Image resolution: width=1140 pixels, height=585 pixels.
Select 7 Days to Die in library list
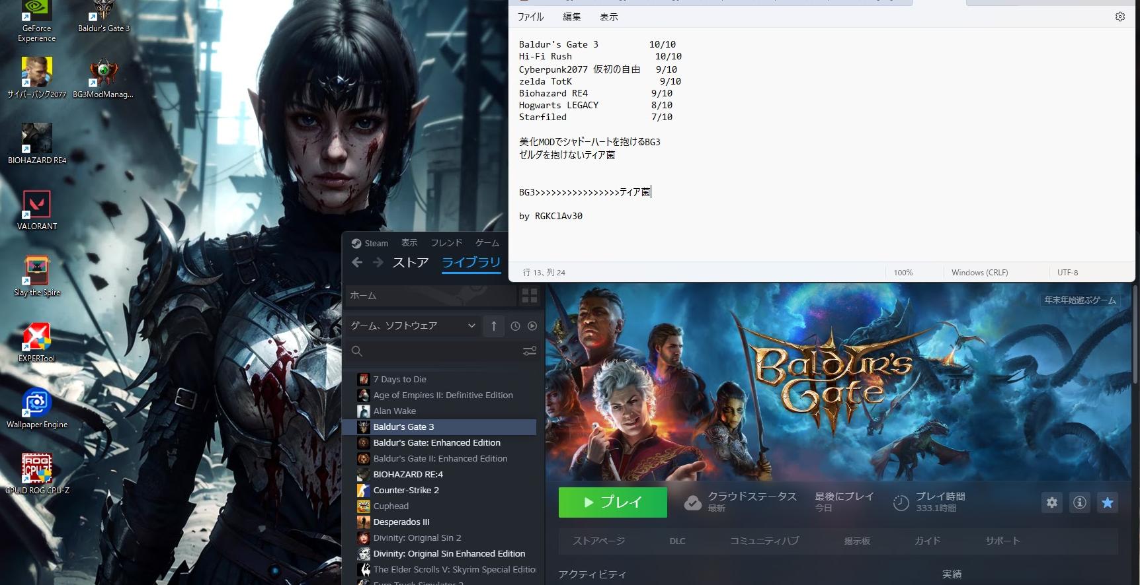point(440,379)
